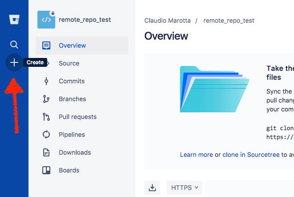Click the Downloads file icon
The image size is (294, 197).
coord(46,152)
